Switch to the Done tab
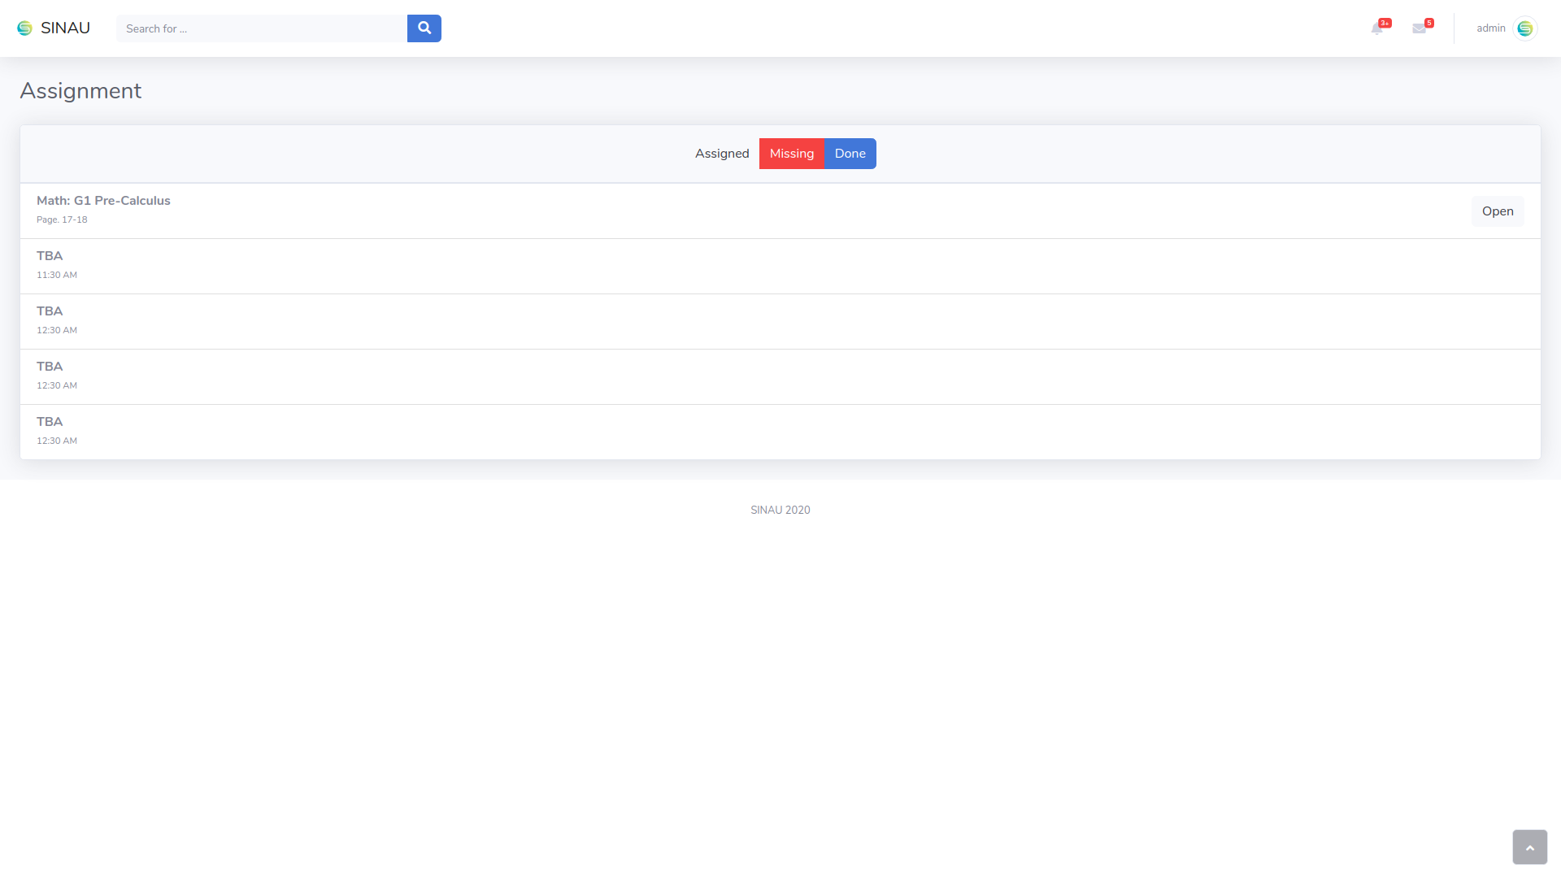Screen dimensions: 1561x878 [x=850, y=154]
